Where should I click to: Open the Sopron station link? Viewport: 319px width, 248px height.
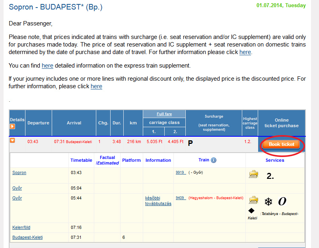pyautogui.click(x=19, y=173)
